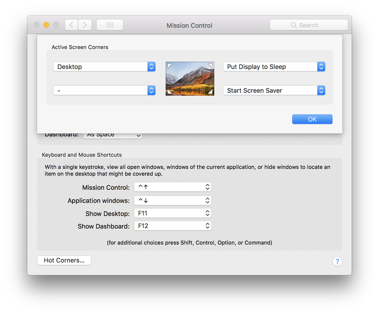Open the Mission Control shortcut dropdown
Image resolution: width=379 pixels, height=314 pixels.
(x=173, y=187)
